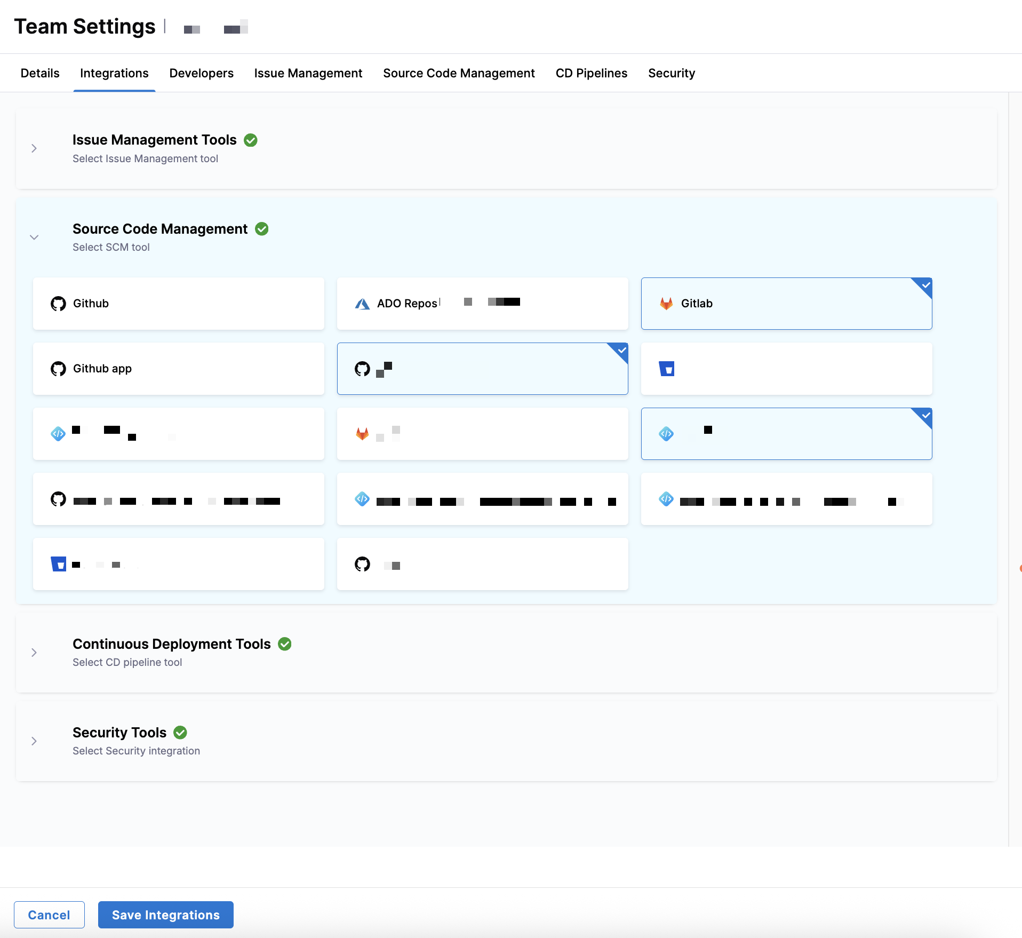Click the ADO Repos Azure icon
Image resolution: width=1022 pixels, height=938 pixels.
coord(362,304)
